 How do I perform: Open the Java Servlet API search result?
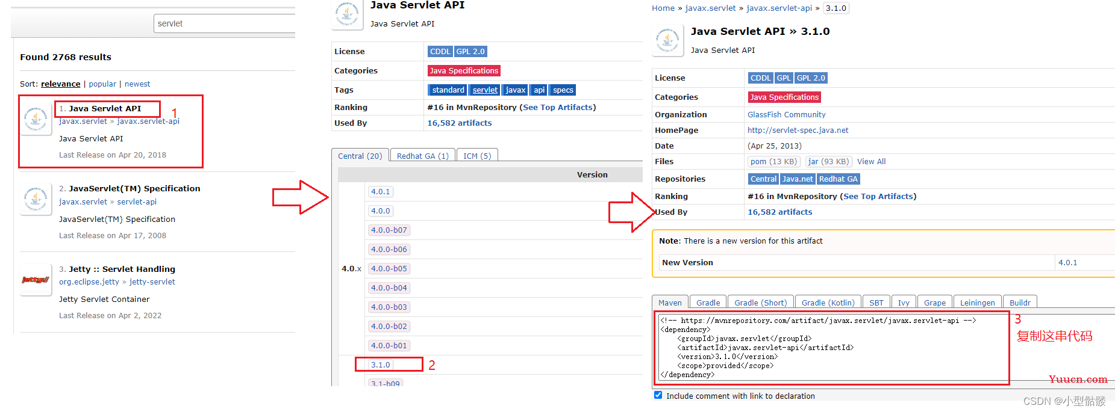[x=105, y=109]
